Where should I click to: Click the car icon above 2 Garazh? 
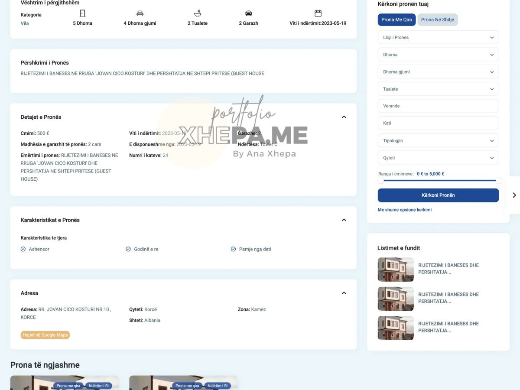pyautogui.click(x=248, y=13)
